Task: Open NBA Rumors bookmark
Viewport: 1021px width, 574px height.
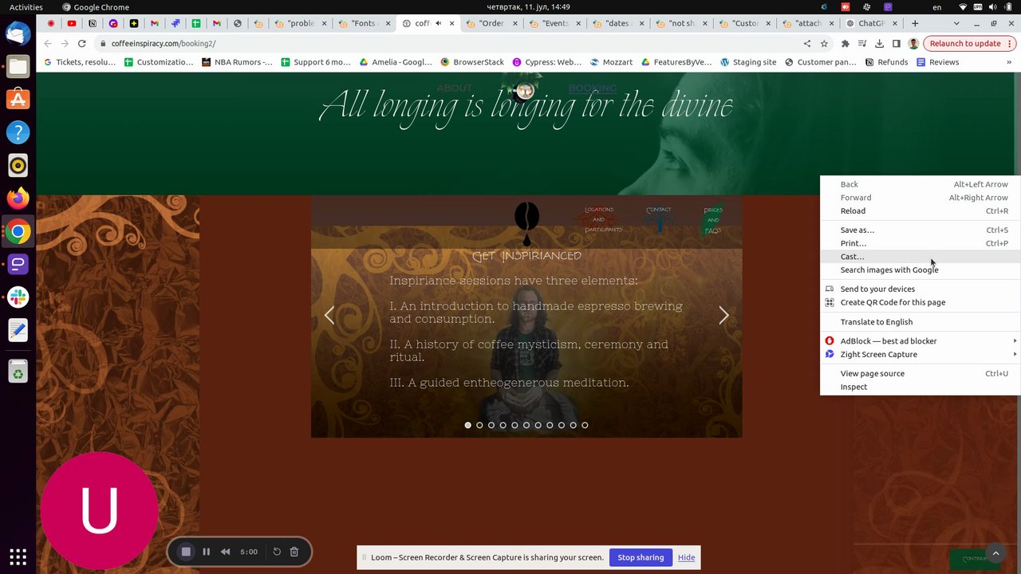Action: (x=237, y=62)
